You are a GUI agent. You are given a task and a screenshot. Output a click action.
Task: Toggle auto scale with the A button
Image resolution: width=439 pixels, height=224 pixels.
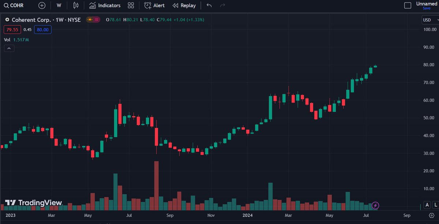point(427,205)
